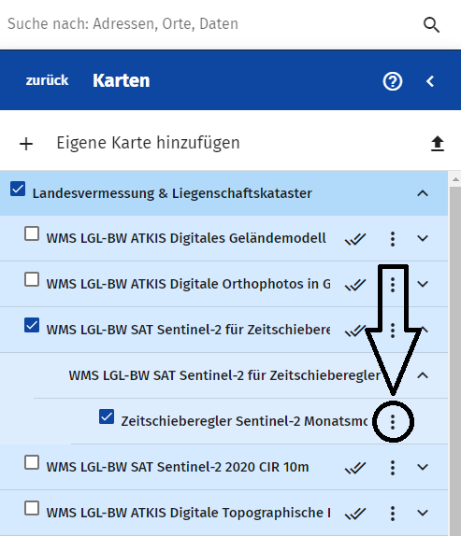Screen dimensions: 461x536
Task: Click double-check icon for Digitale Topographische layer
Action: click(x=355, y=513)
